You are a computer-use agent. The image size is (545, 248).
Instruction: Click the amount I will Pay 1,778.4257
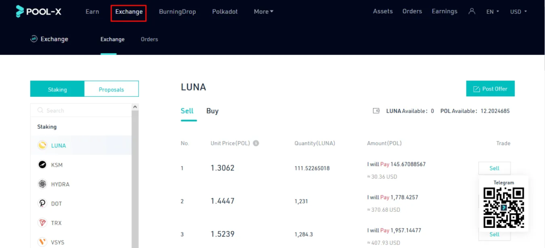pos(392,197)
